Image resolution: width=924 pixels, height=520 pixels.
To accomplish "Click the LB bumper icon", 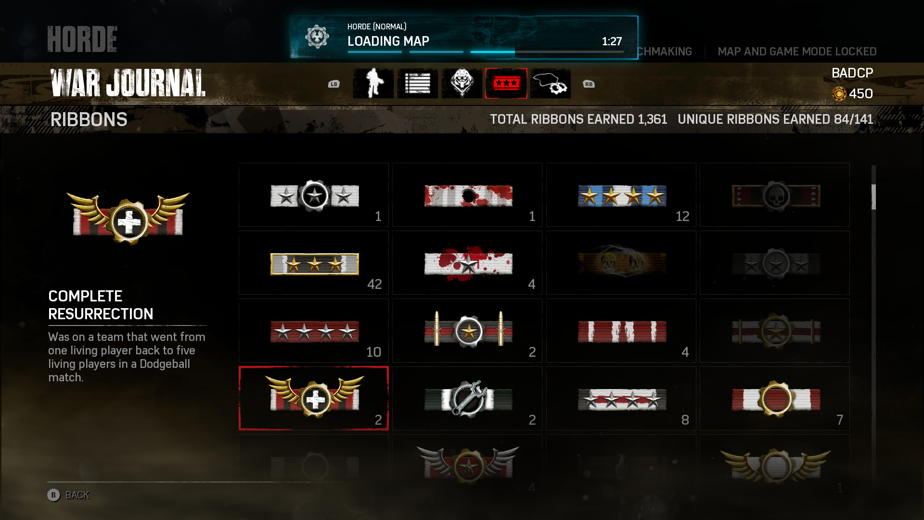I will click(334, 84).
